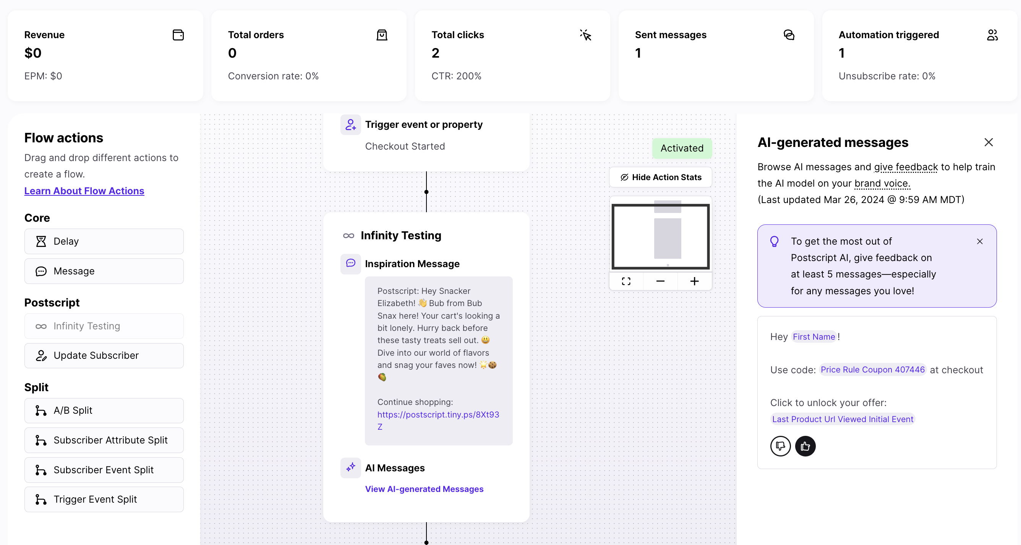1021x545 pixels.
Task: Select the A/B Split action
Action: (x=104, y=410)
